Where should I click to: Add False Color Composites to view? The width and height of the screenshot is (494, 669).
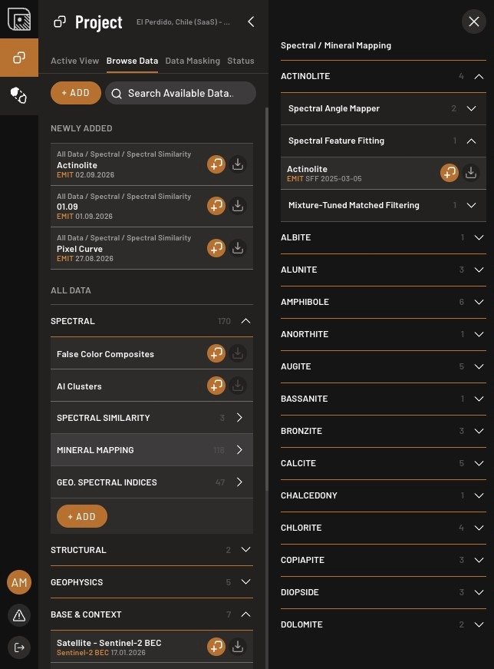tap(216, 353)
